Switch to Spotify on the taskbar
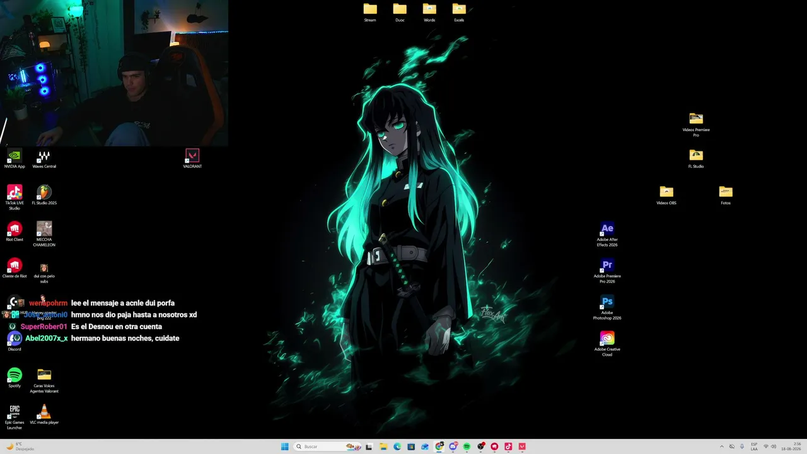 [x=467, y=446]
